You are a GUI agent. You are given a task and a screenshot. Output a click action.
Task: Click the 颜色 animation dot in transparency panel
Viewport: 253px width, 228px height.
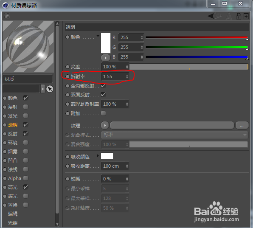[x=67, y=37]
